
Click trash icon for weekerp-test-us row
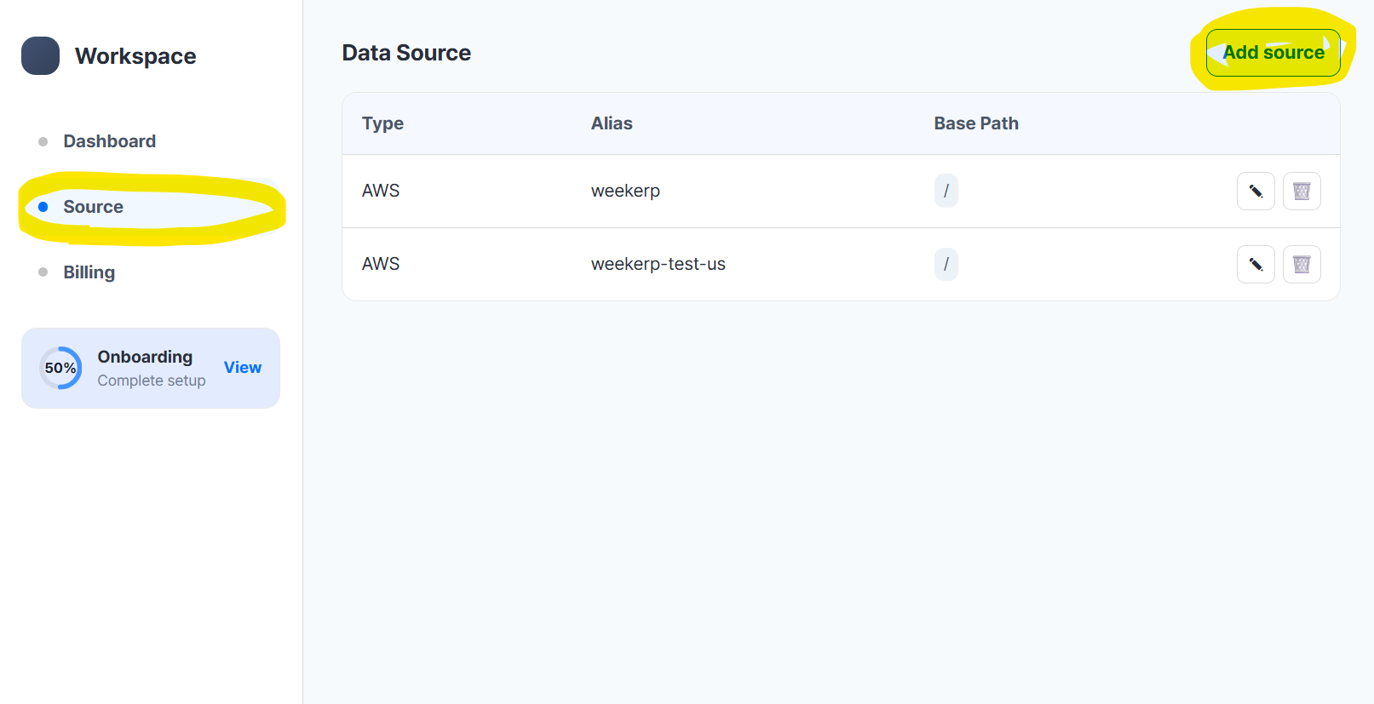tap(1302, 265)
